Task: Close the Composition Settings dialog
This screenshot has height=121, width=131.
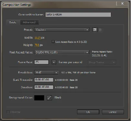Action: pyautogui.click(x=122, y=4)
